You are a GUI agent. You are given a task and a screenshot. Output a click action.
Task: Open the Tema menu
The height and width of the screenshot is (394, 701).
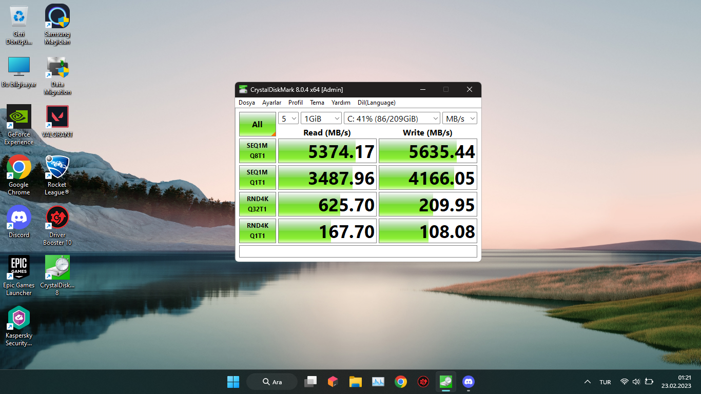tap(317, 103)
